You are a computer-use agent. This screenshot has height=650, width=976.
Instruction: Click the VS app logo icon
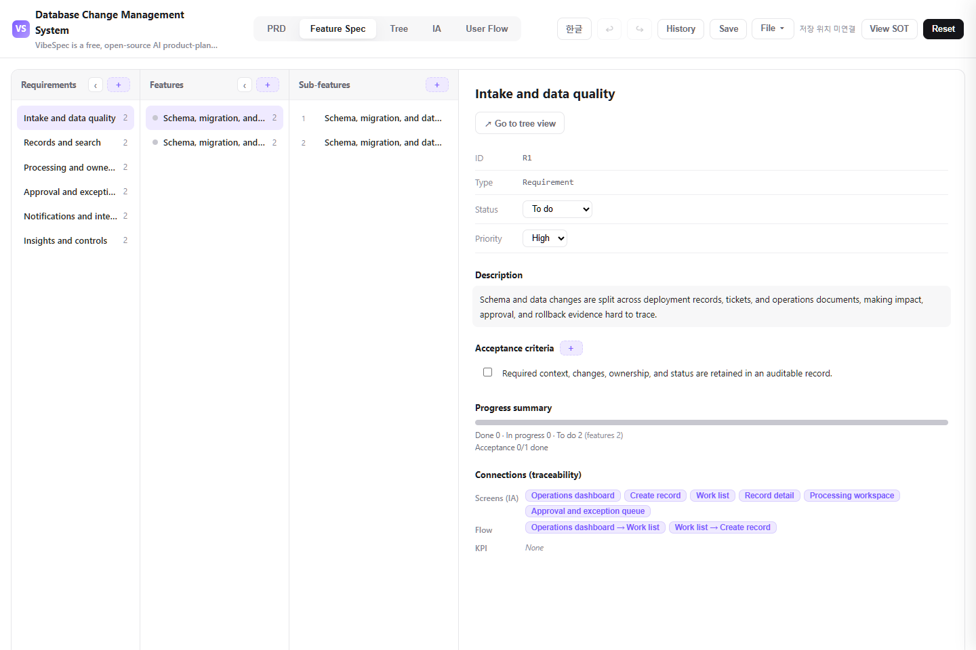[21, 29]
